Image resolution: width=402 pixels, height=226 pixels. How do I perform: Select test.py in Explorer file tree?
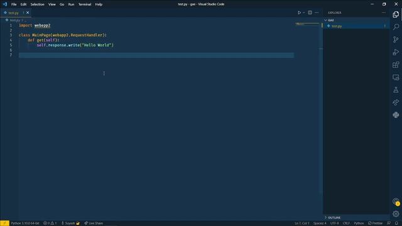[356, 26]
